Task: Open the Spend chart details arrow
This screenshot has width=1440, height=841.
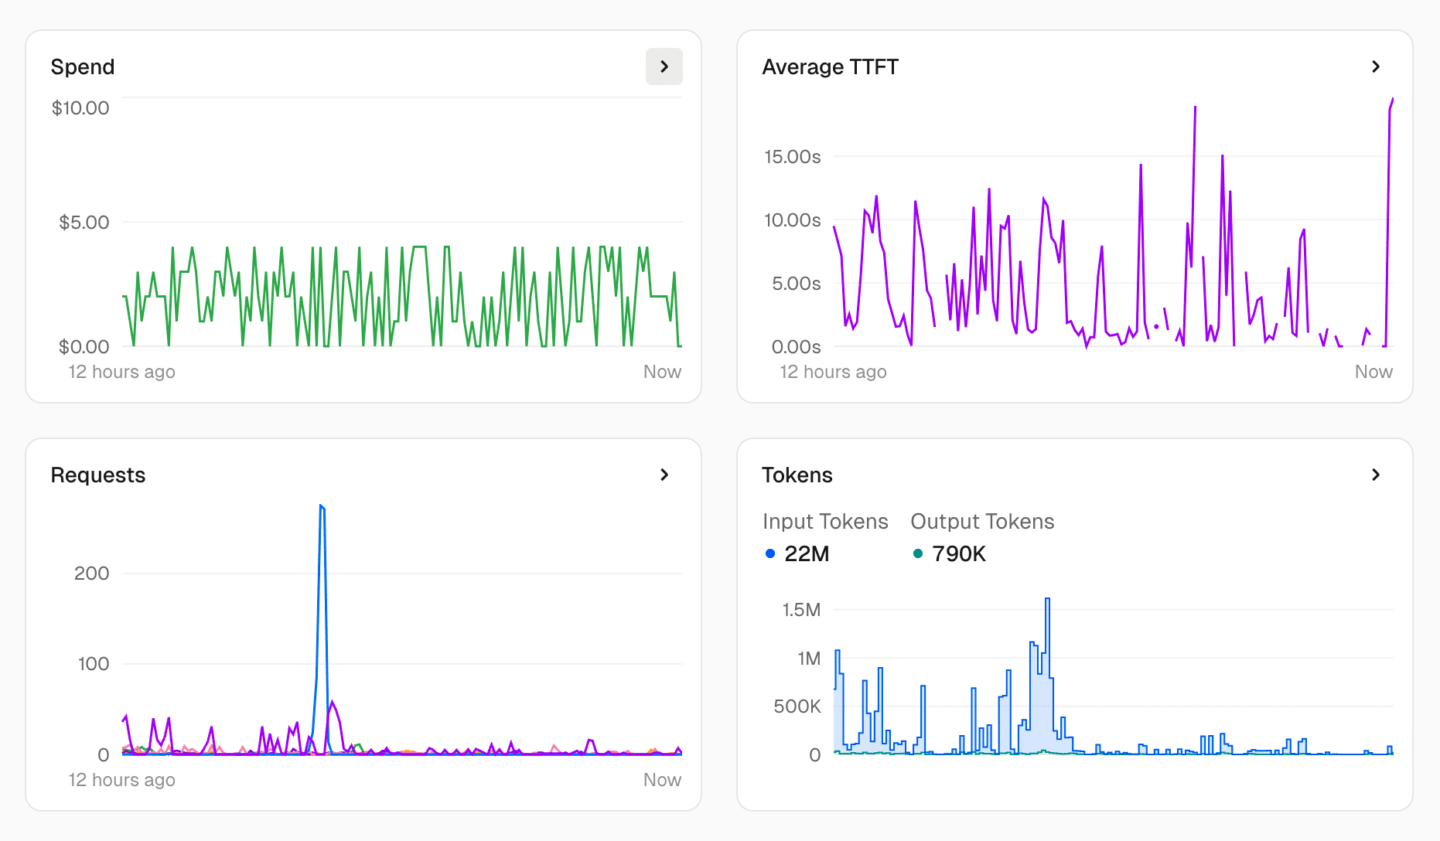Action: pyautogui.click(x=664, y=66)
